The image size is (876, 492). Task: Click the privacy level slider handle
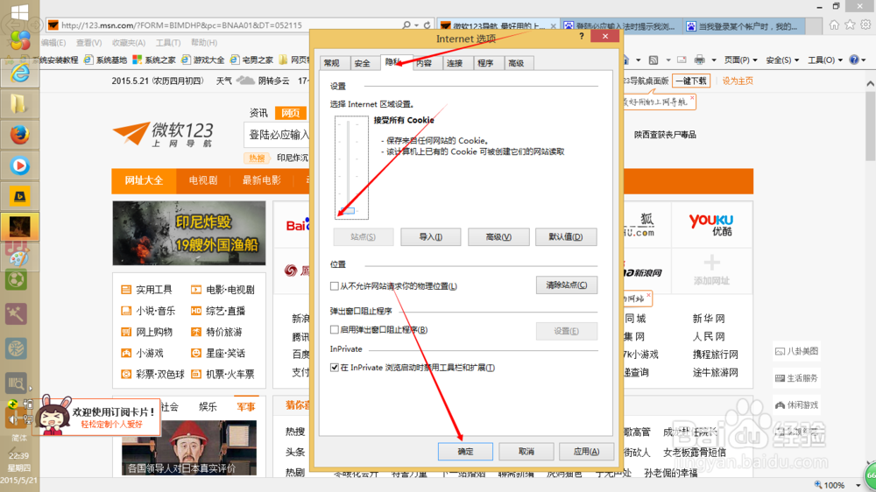348,210
